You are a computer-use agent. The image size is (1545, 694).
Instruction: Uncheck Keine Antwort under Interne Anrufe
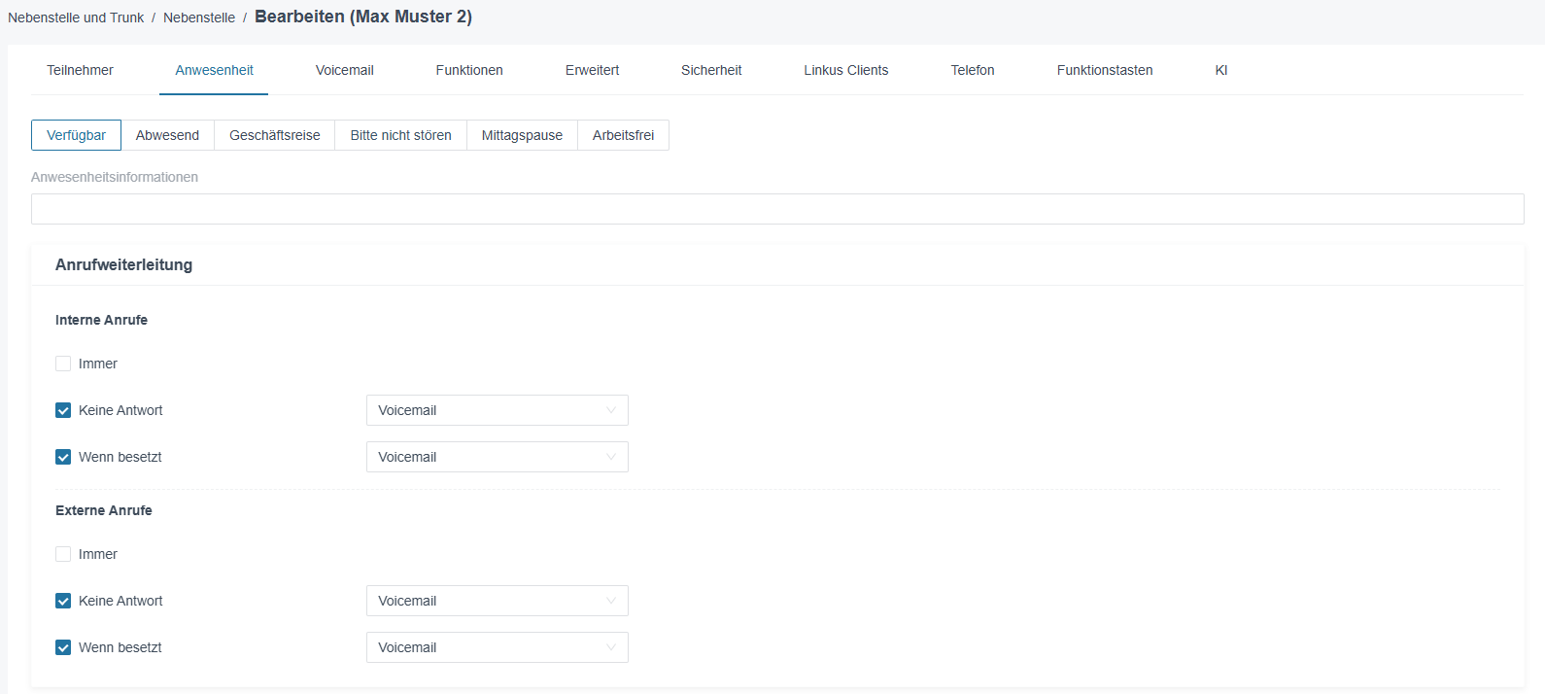click(x=63, y=410)
